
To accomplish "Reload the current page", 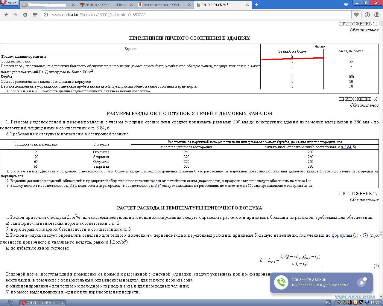I will (25, 15).
